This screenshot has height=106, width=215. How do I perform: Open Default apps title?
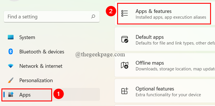(x=150, y=37)
